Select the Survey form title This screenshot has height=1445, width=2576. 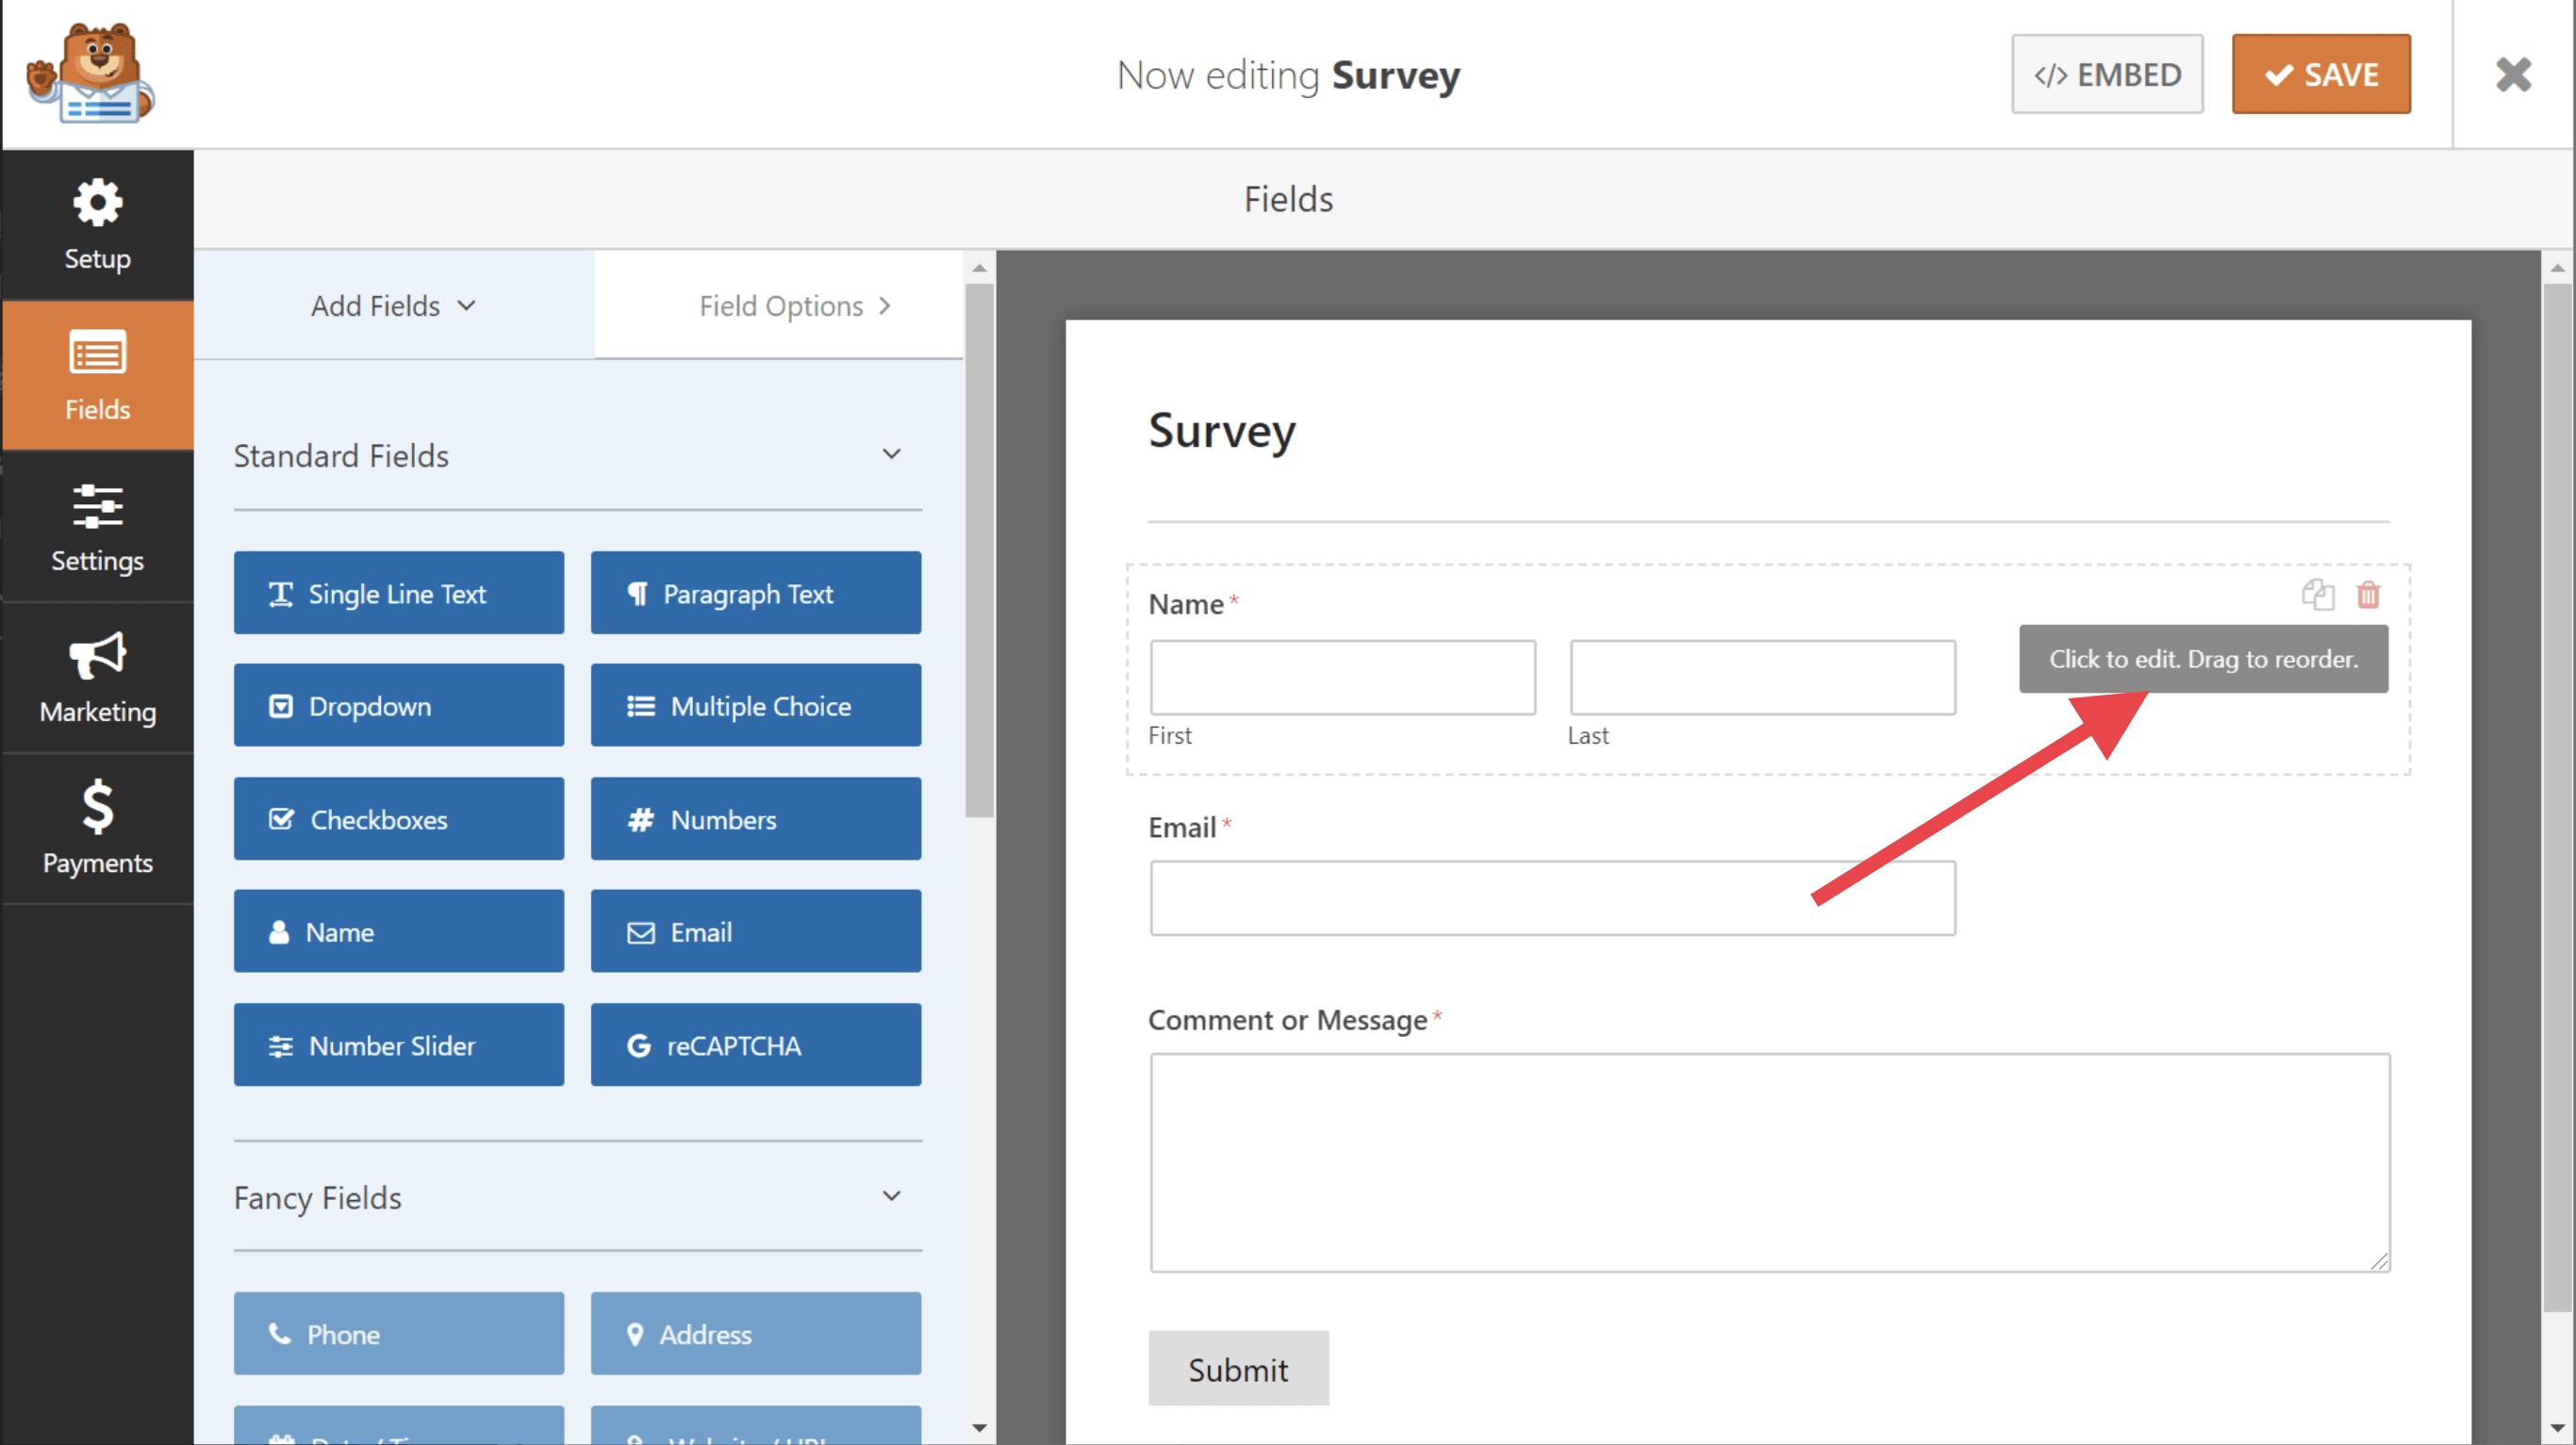1222,431
